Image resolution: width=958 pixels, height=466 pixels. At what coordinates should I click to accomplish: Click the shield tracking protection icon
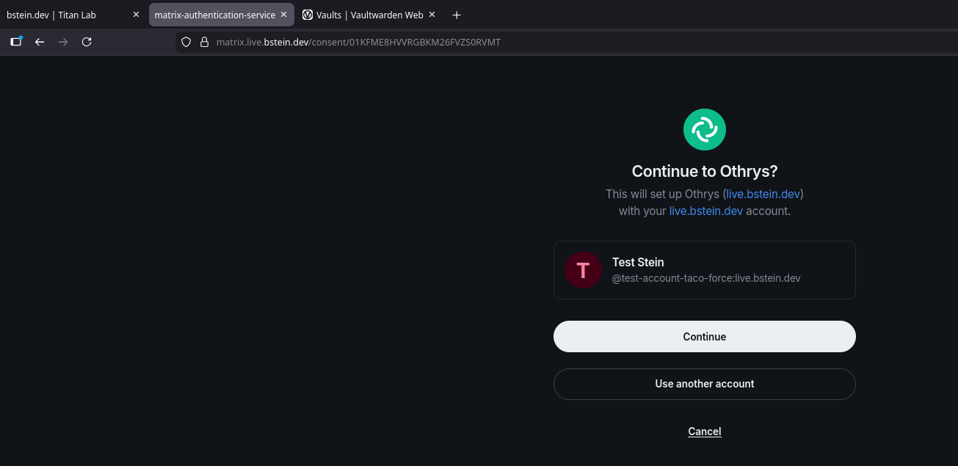(186, 42)
